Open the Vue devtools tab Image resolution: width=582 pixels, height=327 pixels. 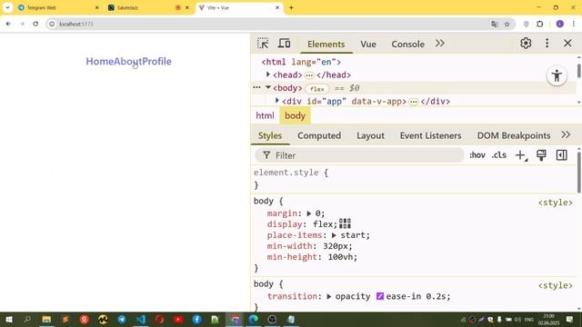click(368, 45)
